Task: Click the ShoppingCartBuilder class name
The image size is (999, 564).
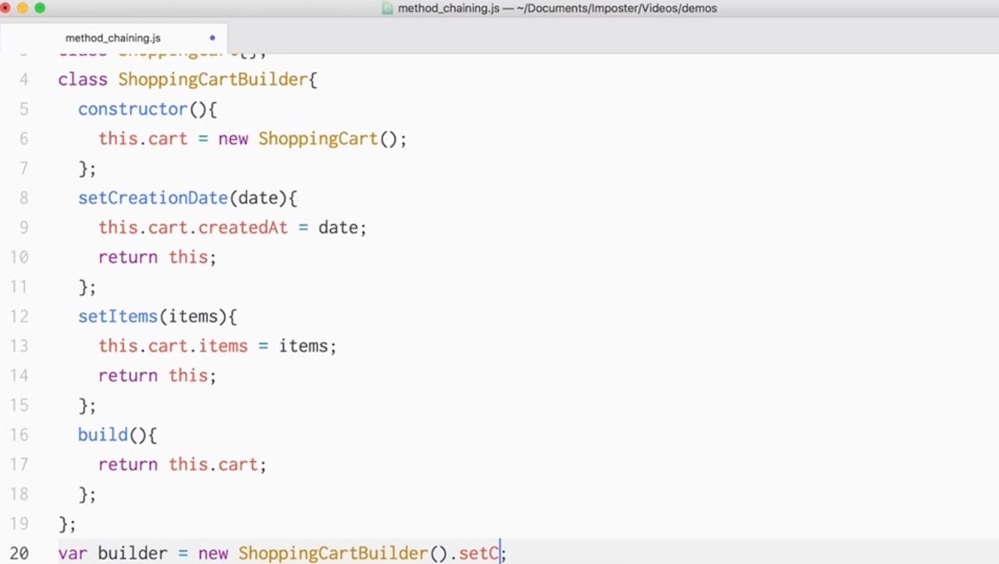Action: tap(212, 79)
